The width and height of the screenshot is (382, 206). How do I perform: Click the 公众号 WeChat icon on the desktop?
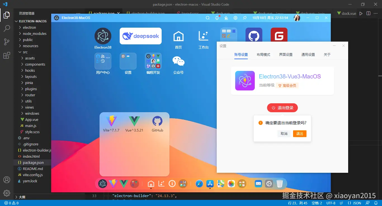pyautogui.click(x=178, y=61)
